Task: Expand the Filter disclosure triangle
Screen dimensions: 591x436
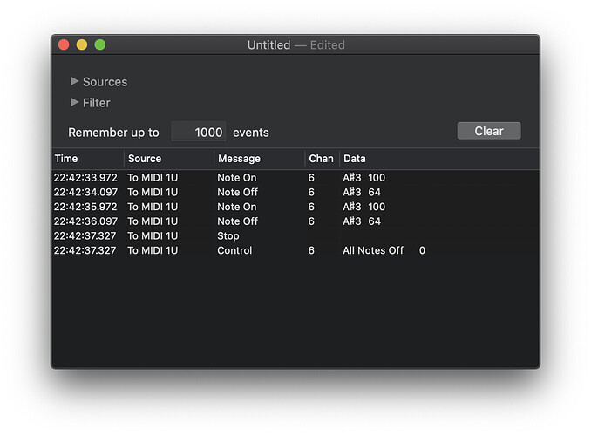Action: 74,102
